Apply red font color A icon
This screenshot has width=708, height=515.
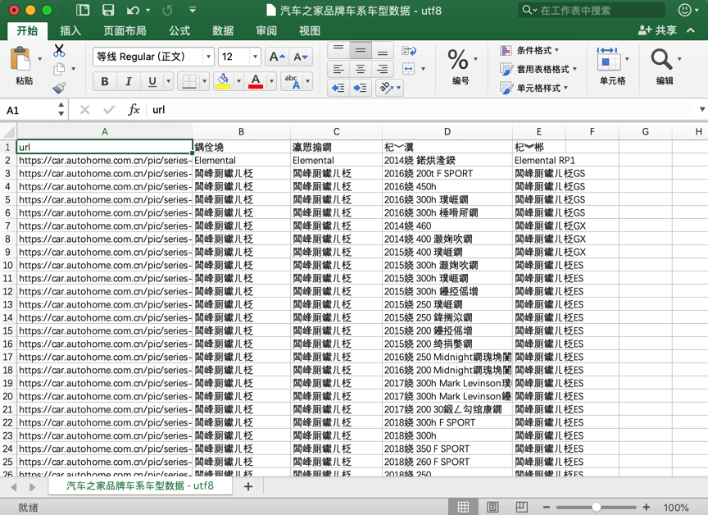point(256,81)
